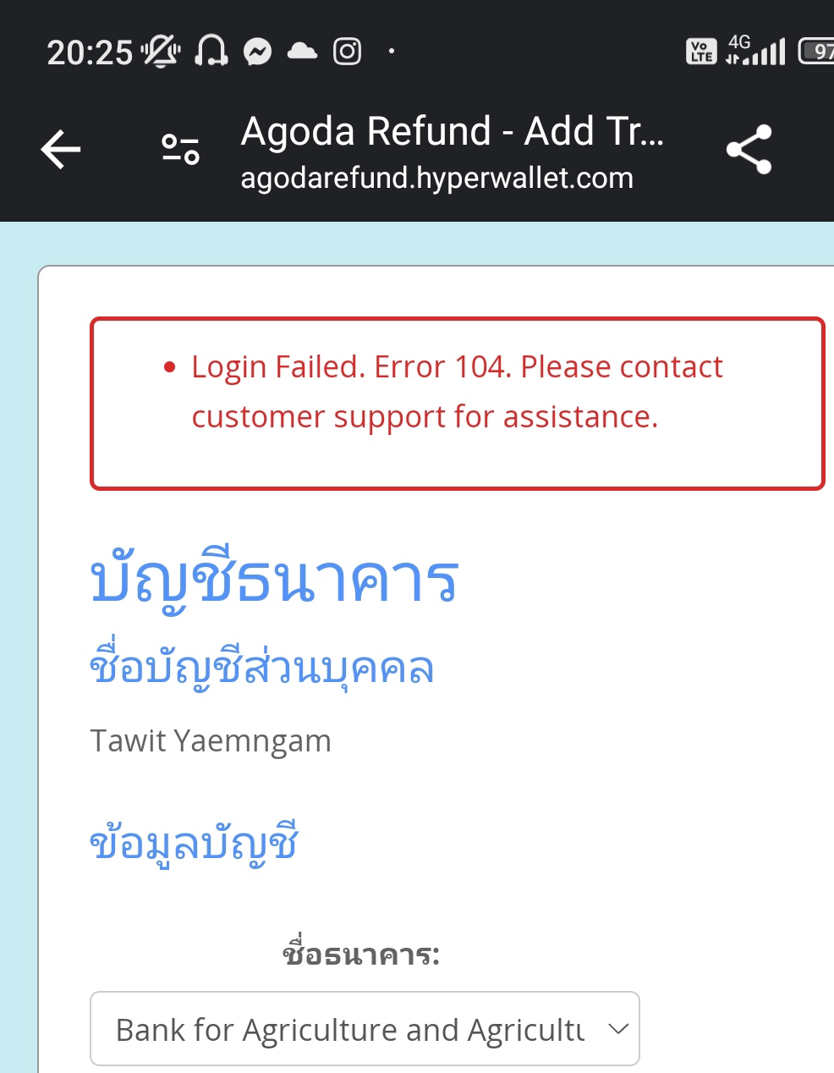The width and height of the screenshot is (834, 1073).
Task: Tap the Agoda Refund page title
Action: (452, 132)
